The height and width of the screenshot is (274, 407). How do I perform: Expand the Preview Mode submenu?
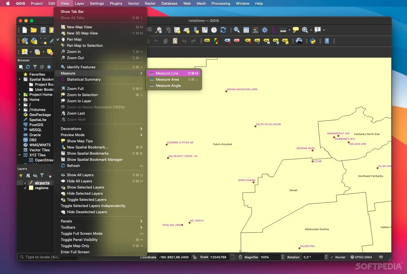pos(101,135)
